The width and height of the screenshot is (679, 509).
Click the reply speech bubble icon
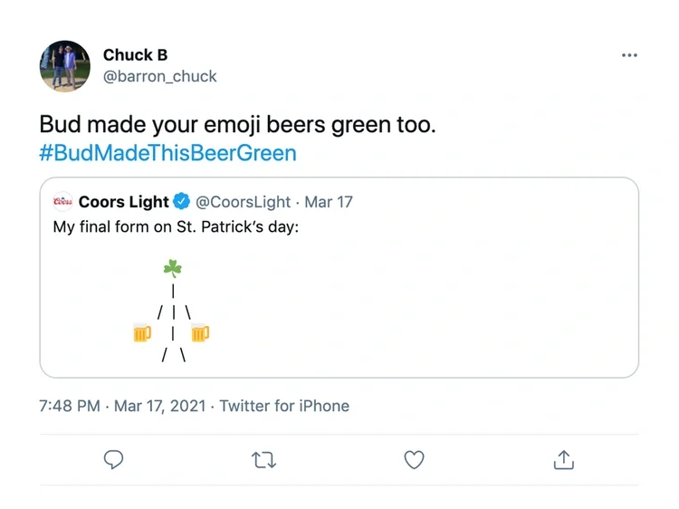pos(113,459)
